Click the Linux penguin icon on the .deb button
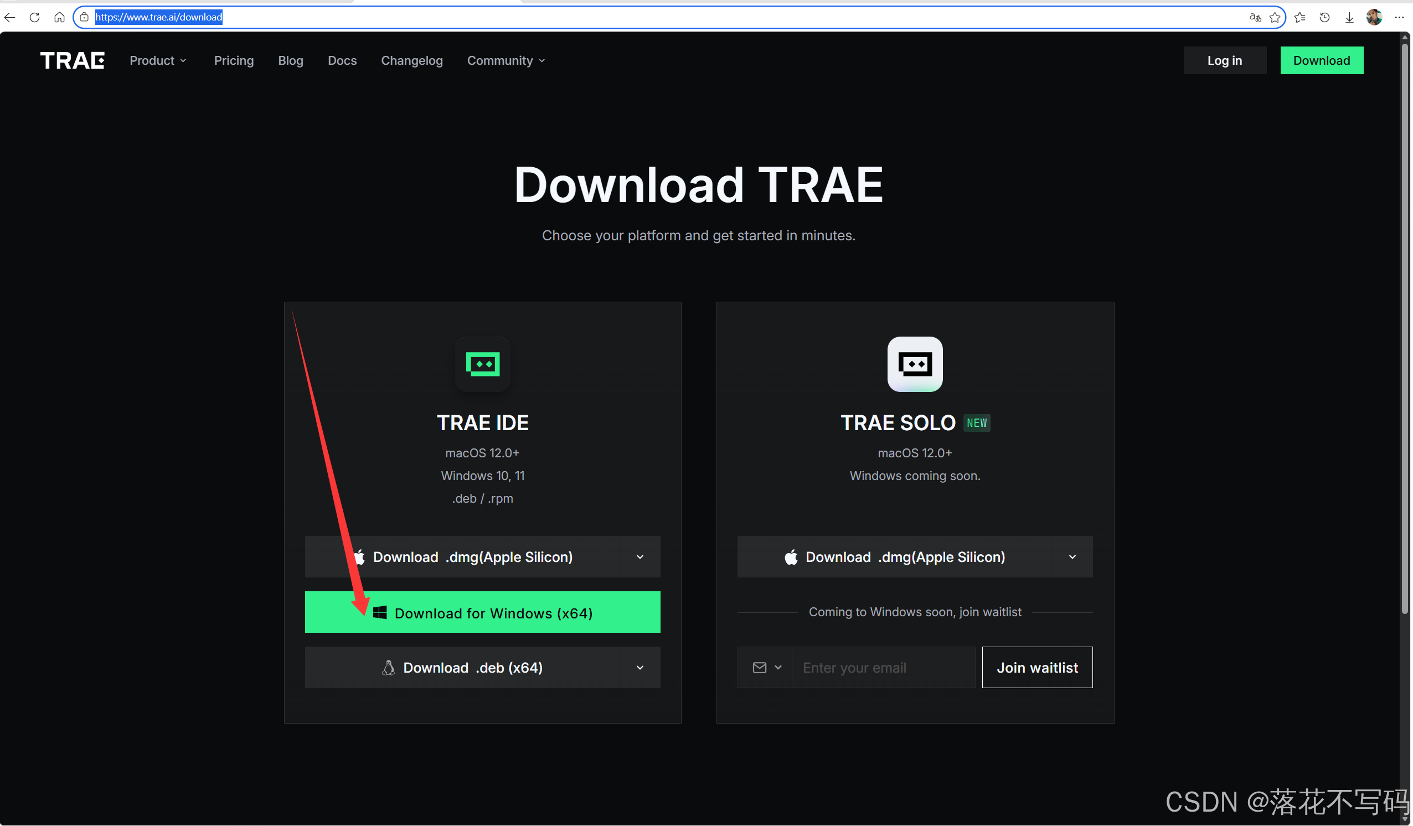 (388, 667)
